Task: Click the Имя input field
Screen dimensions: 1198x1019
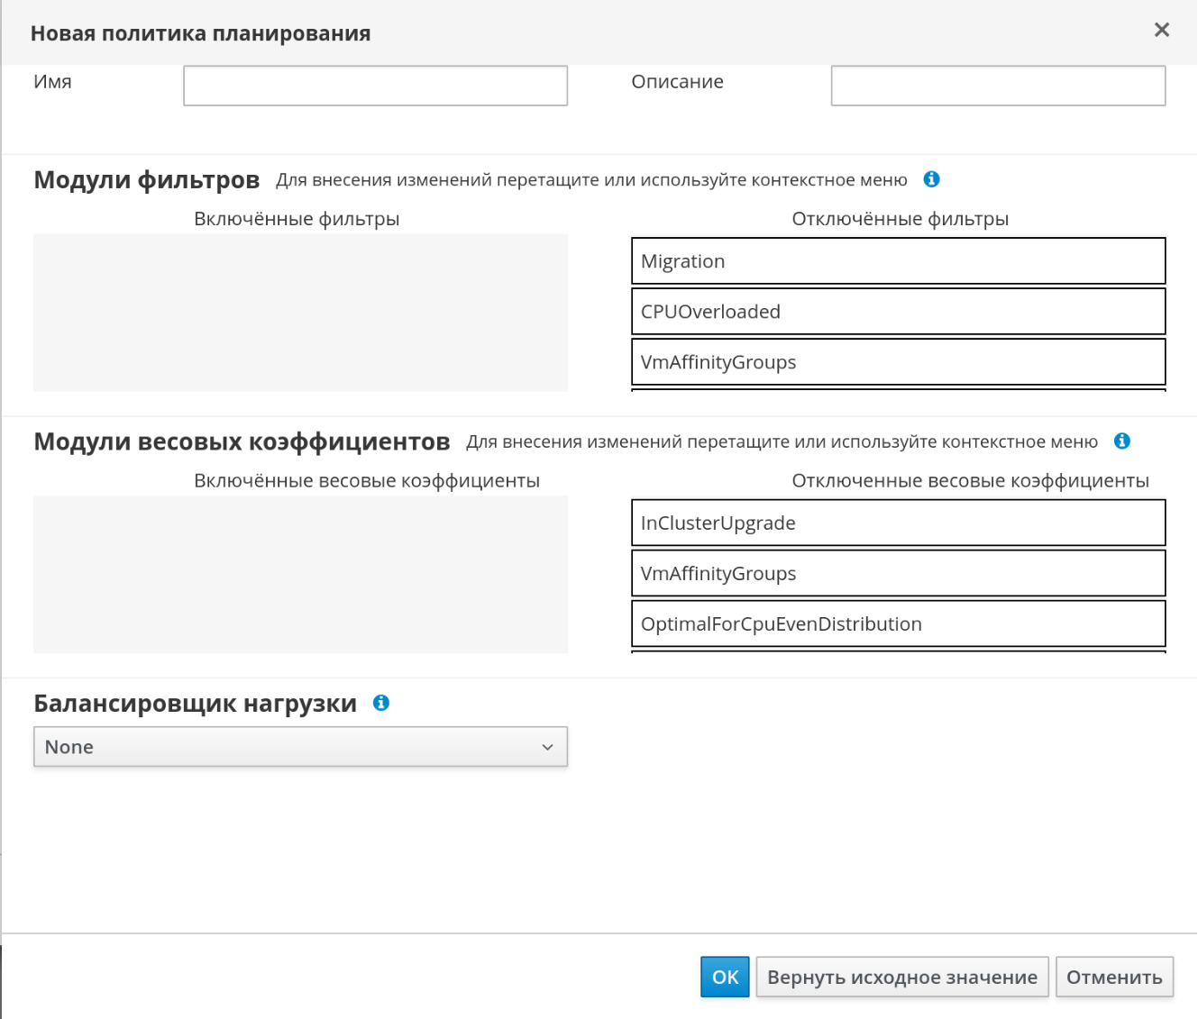Action: tap(375, 86)
